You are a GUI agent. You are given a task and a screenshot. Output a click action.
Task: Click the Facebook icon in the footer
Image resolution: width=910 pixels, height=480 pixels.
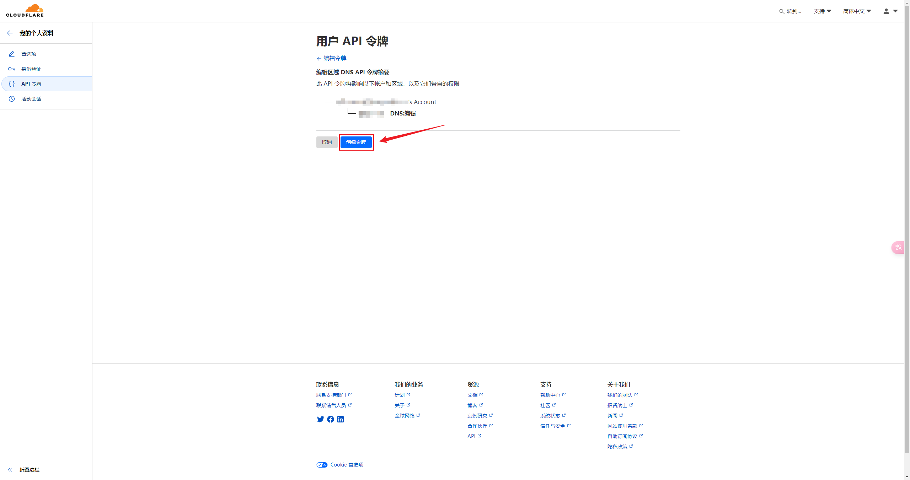330,419
